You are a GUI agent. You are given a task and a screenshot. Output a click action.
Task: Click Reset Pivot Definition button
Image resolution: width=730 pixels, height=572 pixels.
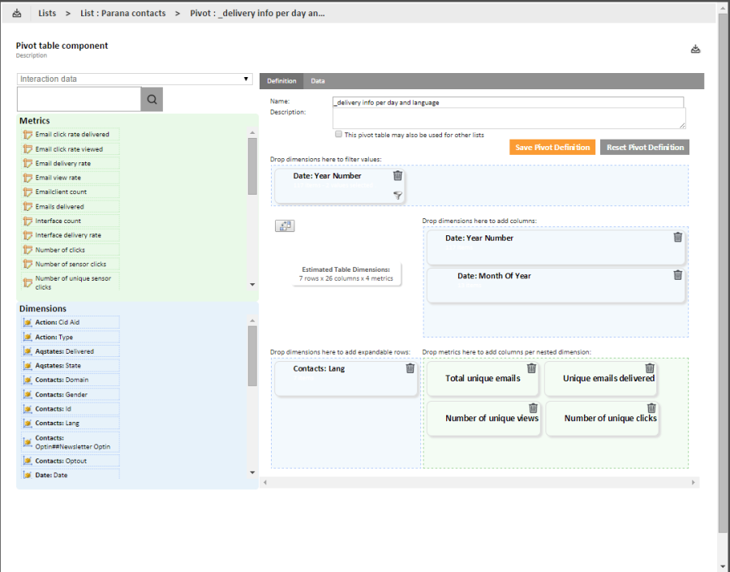pyautogui.click(x=645, y=147)
